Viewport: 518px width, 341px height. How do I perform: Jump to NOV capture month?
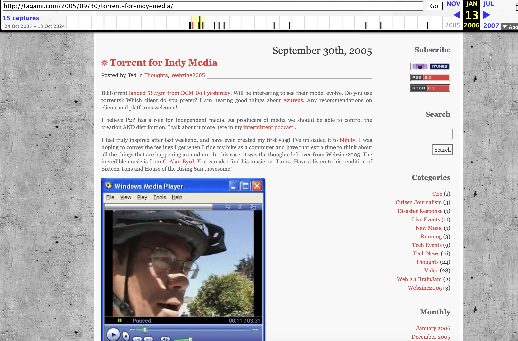pyautogui.click(x=453, y=4)
